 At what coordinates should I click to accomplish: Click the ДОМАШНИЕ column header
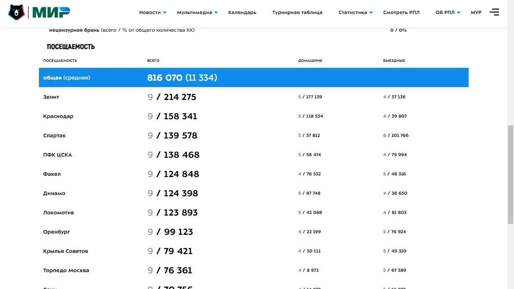point(310,61)
